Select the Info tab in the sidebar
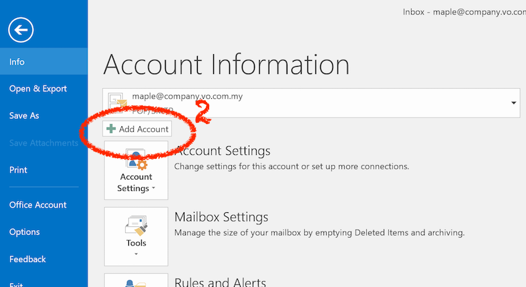This screenshot has height=287, width=526. [17, 61]
